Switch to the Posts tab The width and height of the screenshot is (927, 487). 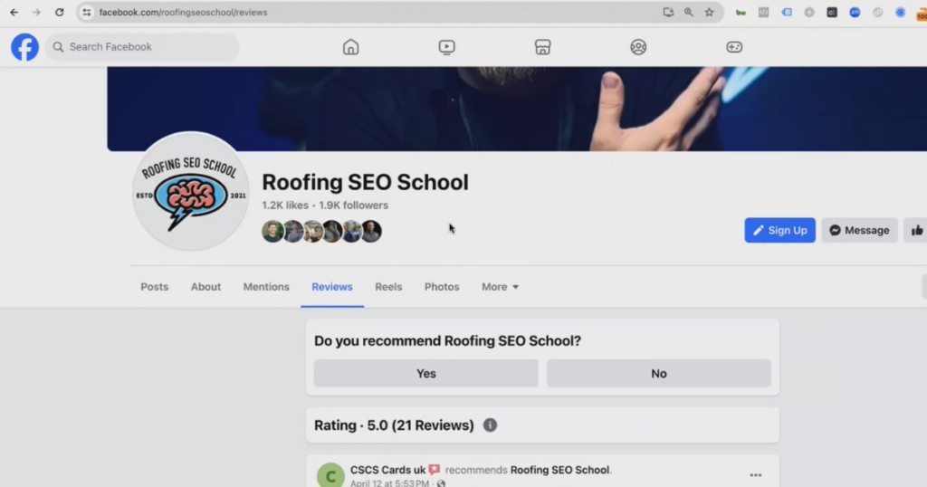tap(154, 287)
